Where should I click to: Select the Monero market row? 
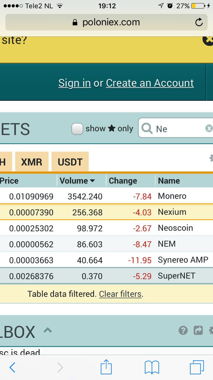pos(106,196)
